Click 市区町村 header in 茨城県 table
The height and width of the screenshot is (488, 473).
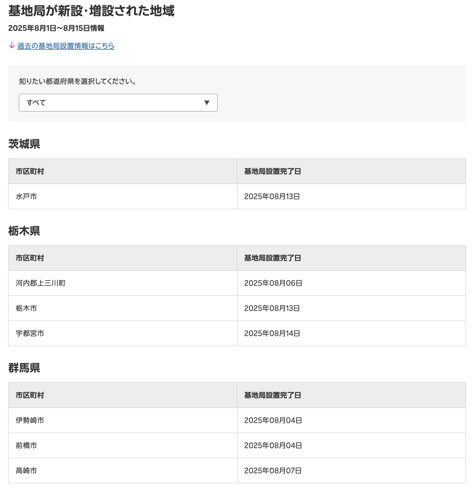point(123,171)
